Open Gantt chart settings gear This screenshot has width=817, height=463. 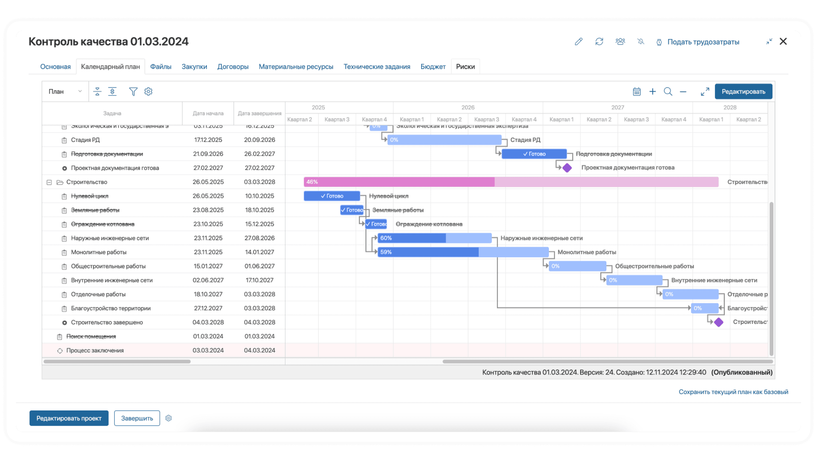[x=148, y=91]
